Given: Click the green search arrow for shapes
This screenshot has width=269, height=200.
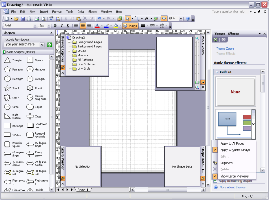Looking at the screenshot, I should pos(49,45).
